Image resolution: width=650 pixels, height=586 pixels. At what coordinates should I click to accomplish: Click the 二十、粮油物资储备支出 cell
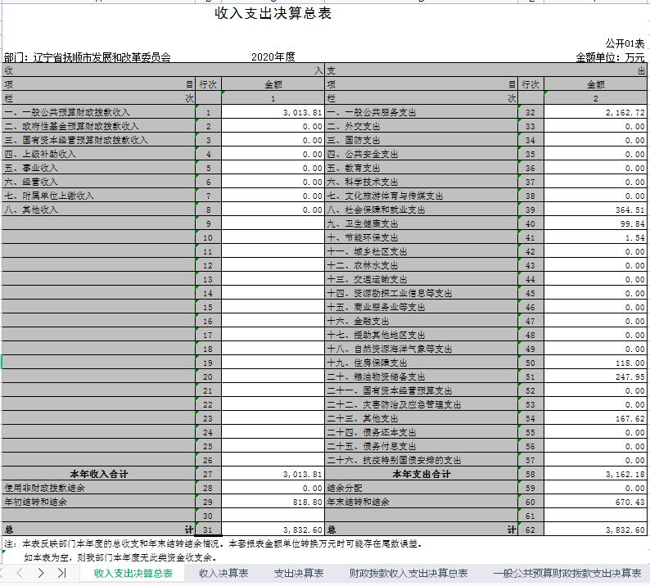tap(376, 376)
